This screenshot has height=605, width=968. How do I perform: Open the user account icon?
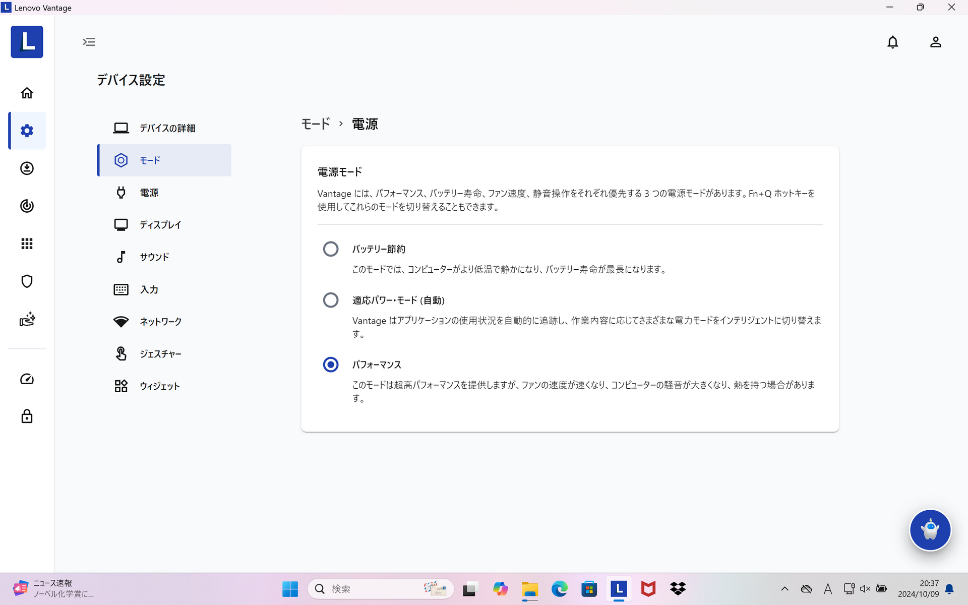[x=935, y=42]
